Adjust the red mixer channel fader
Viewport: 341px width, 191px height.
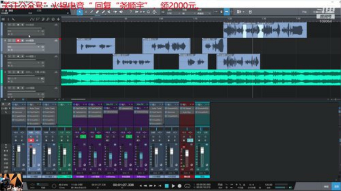[187, 153]
